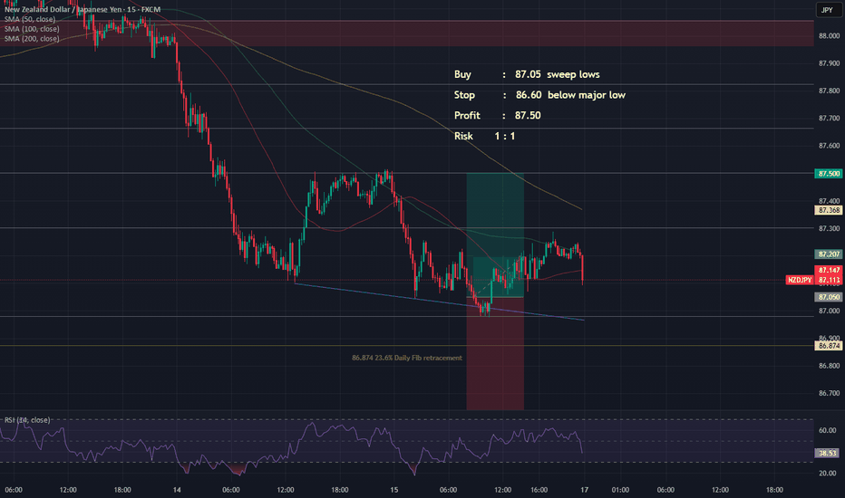Click the 38.53 RSI value label
The width and height of the screenshot is (845, 498).
pyautogui.click(x=829, y=453)
